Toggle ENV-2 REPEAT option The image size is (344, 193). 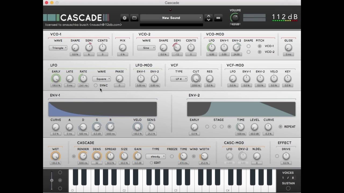click(x=280, y=127)
